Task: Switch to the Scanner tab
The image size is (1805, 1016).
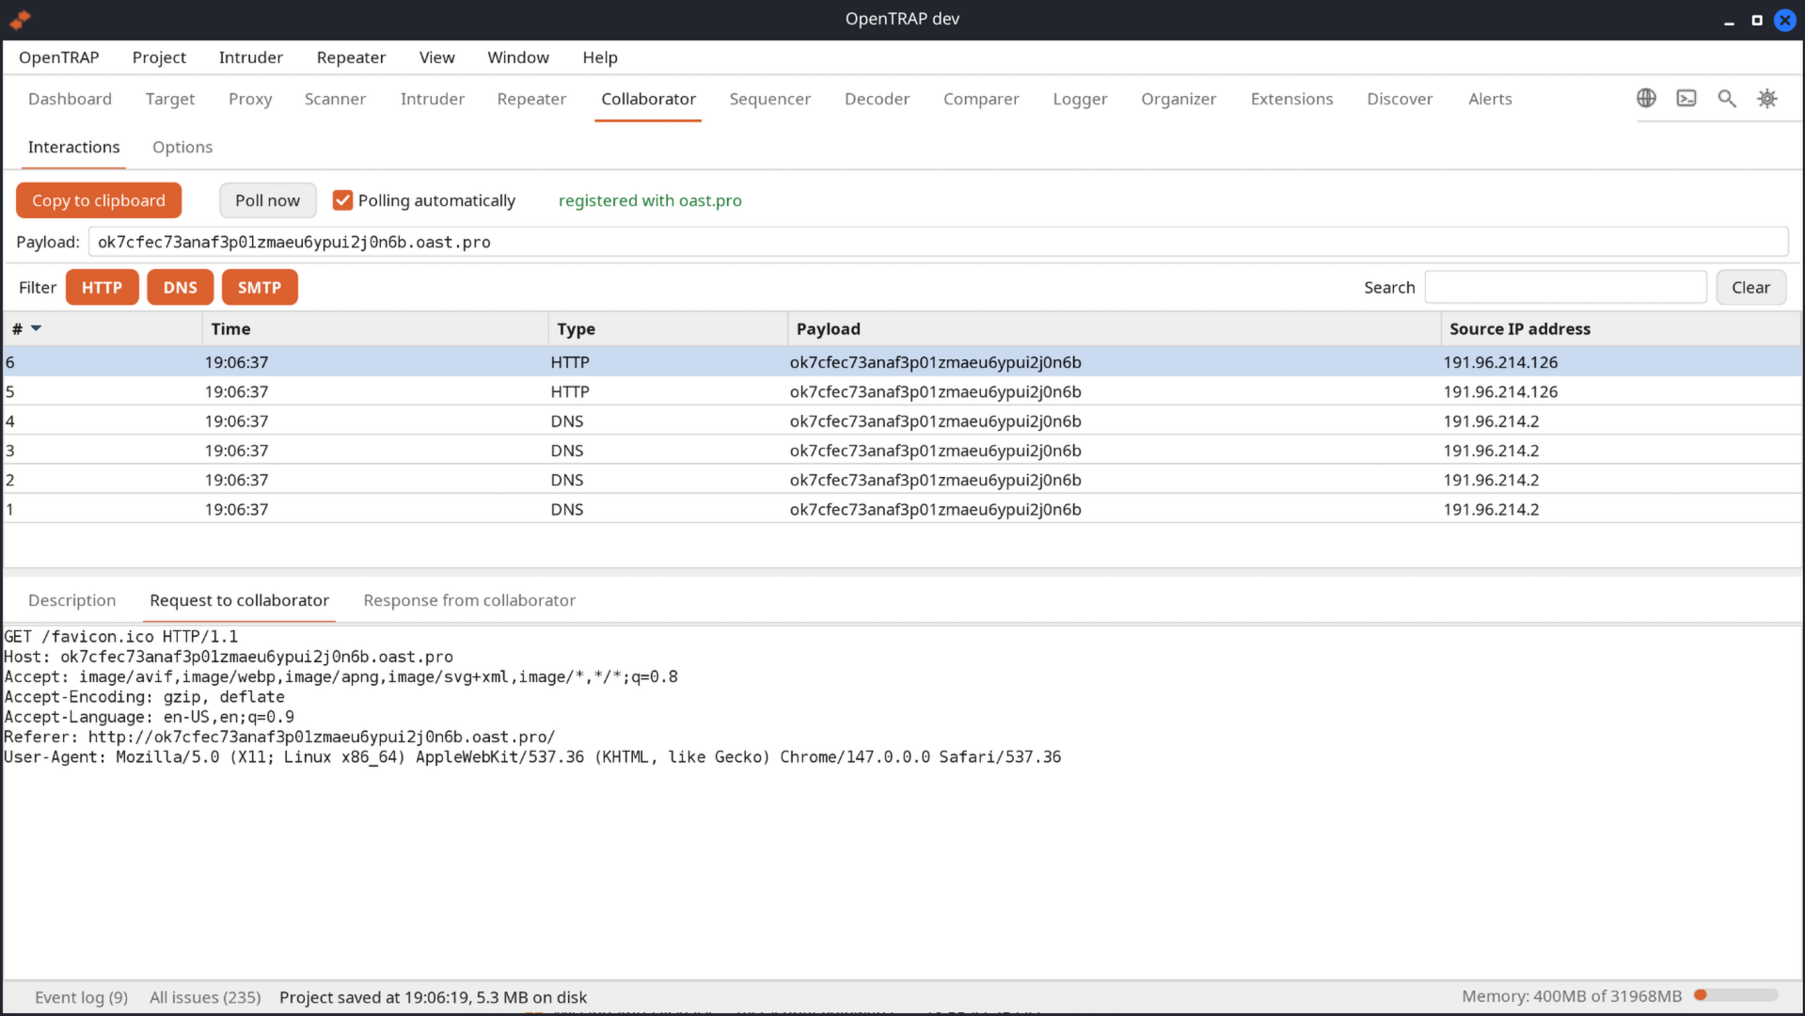Action: [x=335, y=99]
